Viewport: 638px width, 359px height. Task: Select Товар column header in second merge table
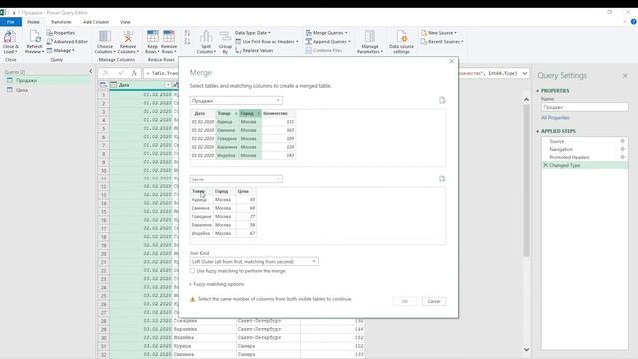tap(201, 191)
